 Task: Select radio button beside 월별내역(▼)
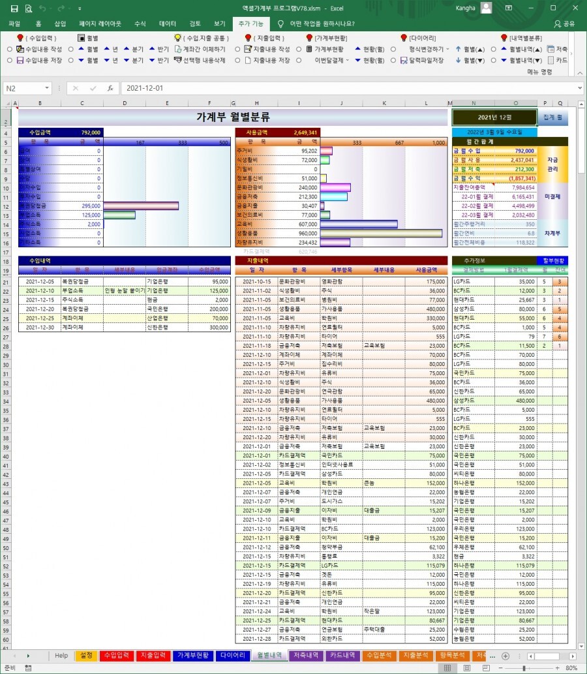pos(493,61)
